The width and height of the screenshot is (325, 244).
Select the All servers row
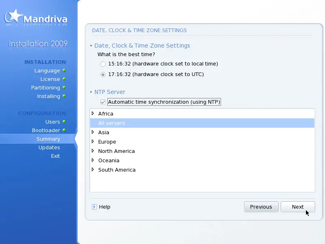202,123
